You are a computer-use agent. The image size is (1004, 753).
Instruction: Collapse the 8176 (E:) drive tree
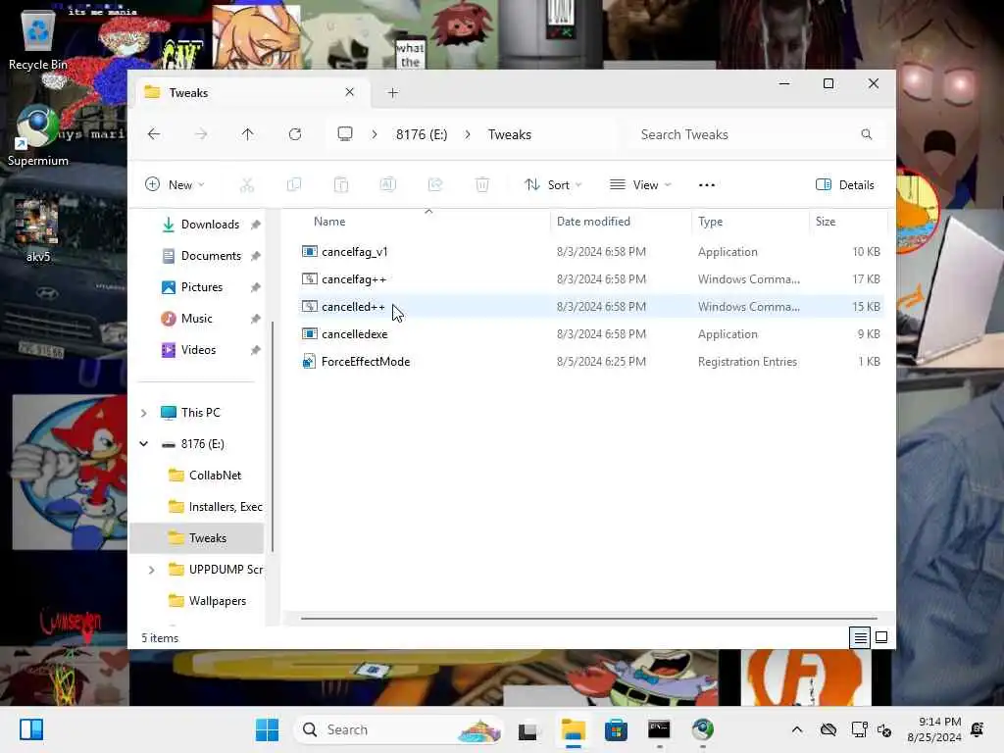[144, 444]
